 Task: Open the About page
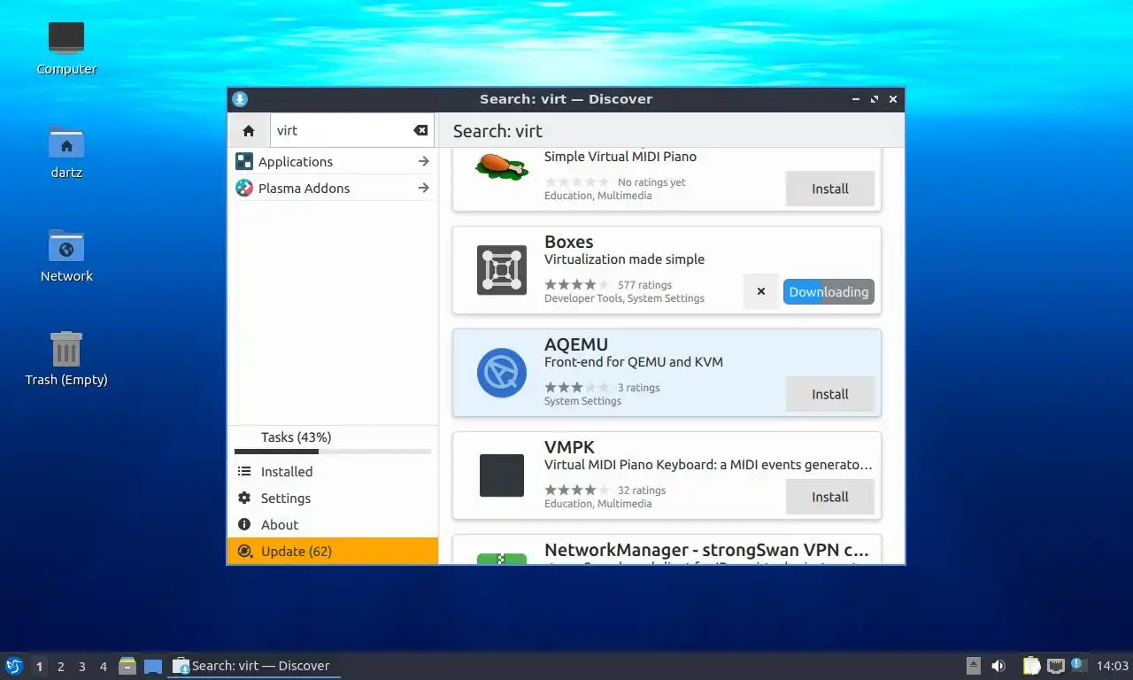coord(333,525)
